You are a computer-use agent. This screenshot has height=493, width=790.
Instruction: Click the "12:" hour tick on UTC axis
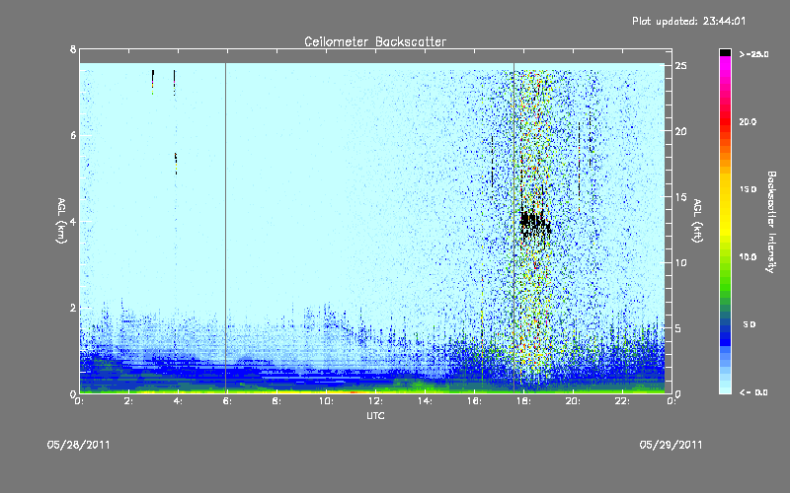click(376, 401)
